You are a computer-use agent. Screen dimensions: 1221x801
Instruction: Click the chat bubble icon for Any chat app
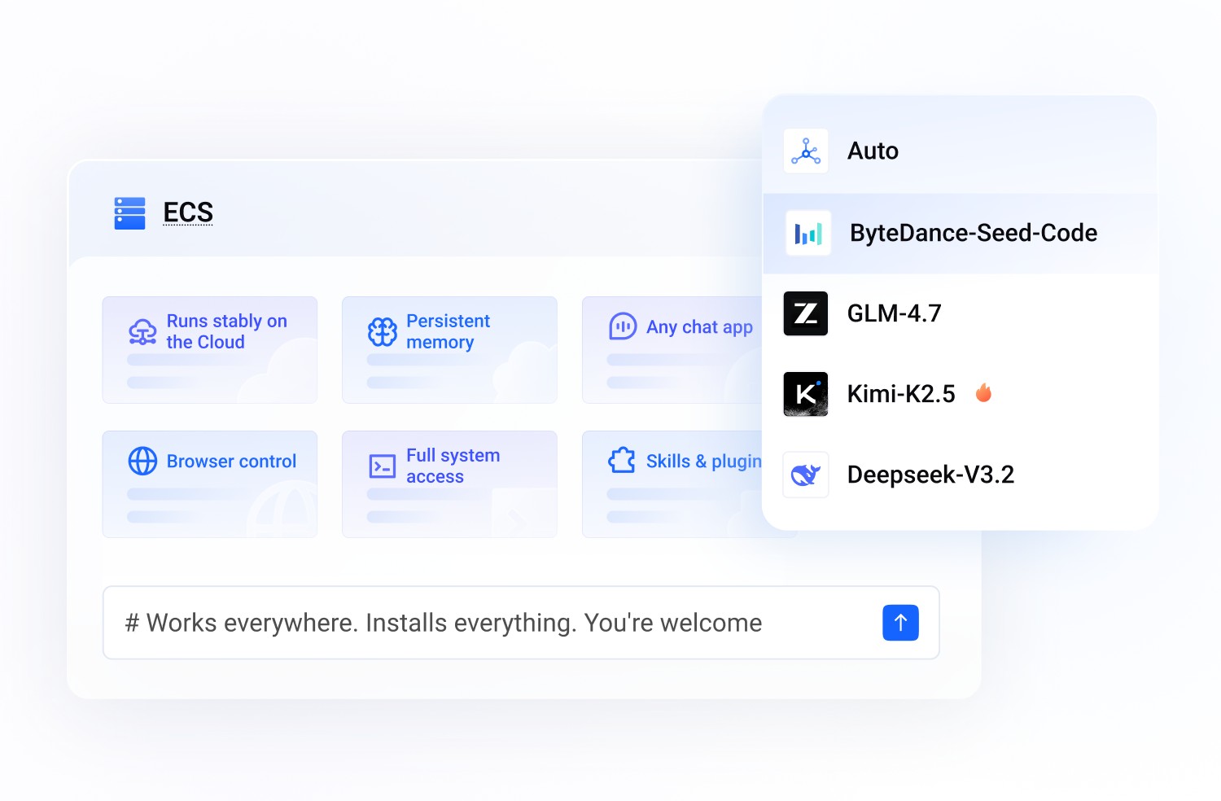623,326
